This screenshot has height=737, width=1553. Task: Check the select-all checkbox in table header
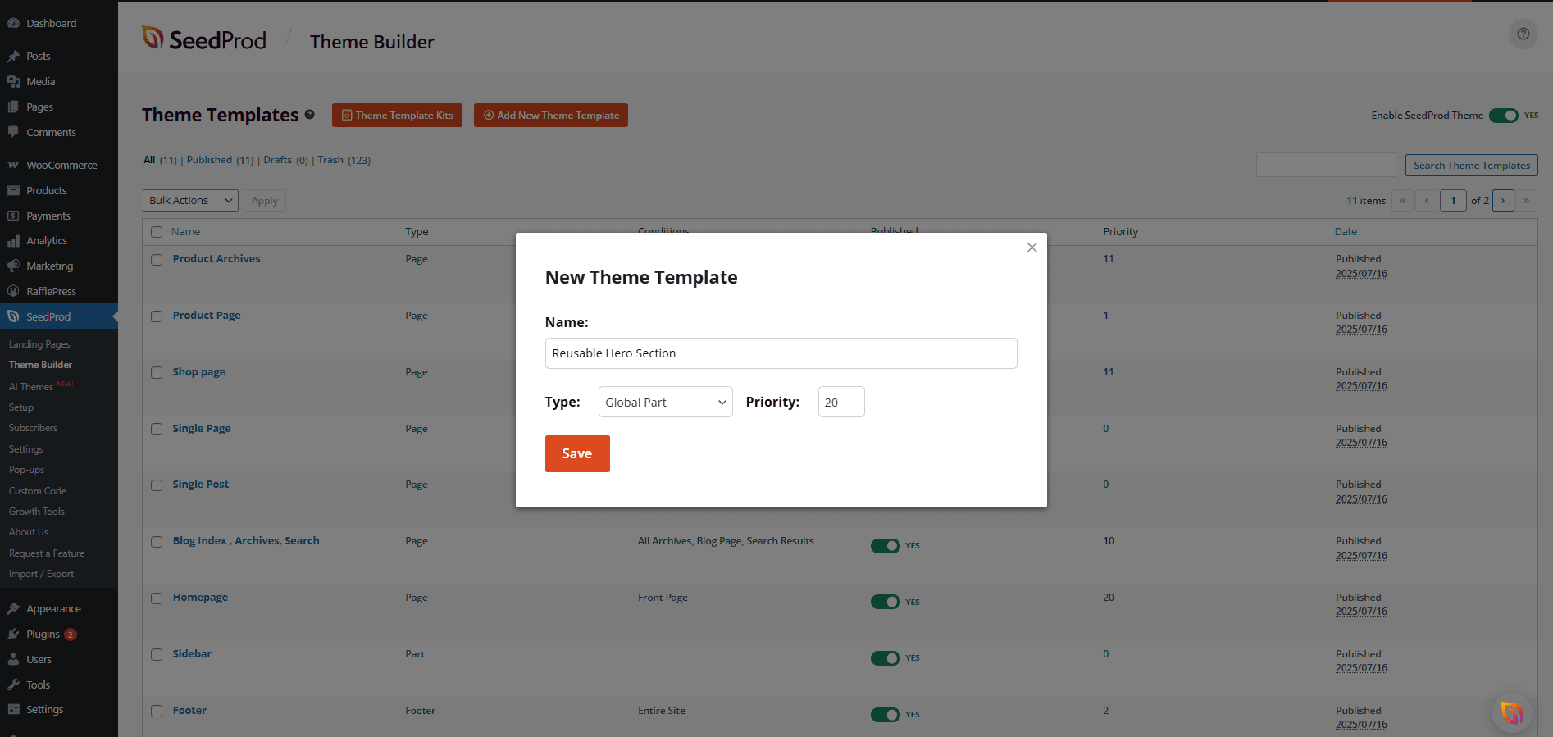coord(157,232)
